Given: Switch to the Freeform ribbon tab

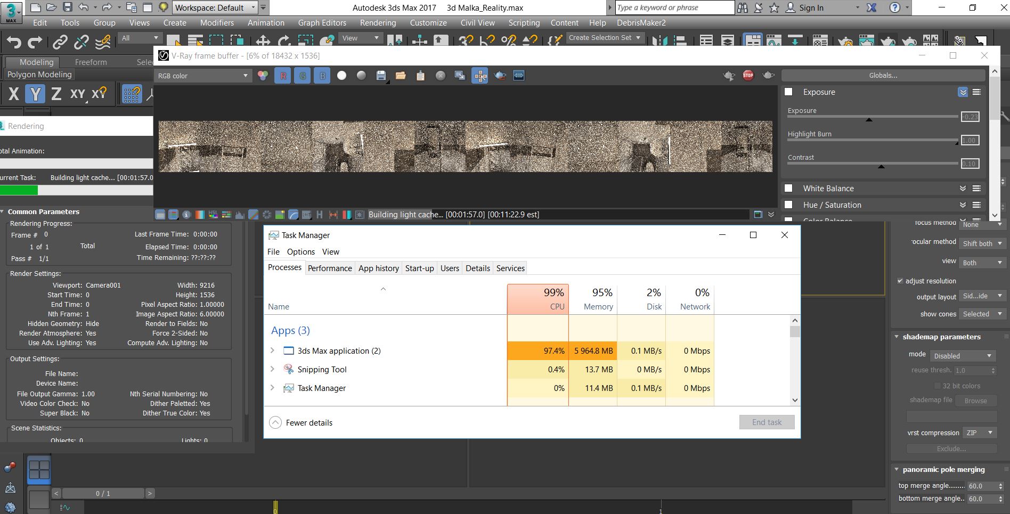Looking at the screenshot, I should (91, 62).
